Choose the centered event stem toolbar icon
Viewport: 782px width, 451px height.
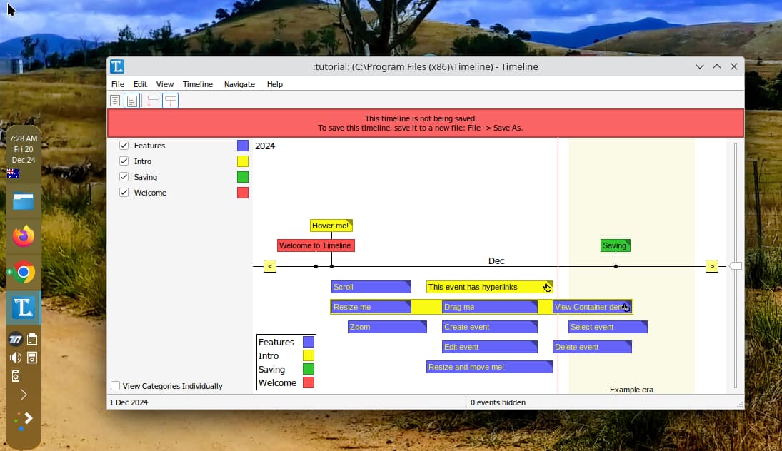point(171,101)
